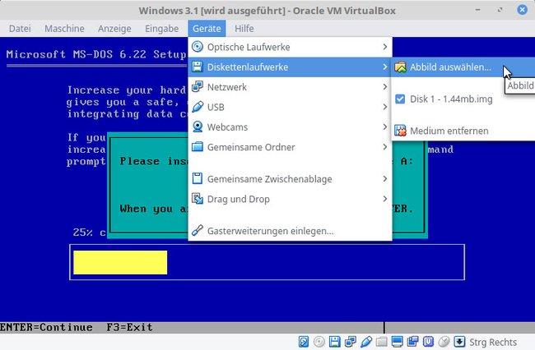The height and width of the screenshot is (350, 535).
Task: Click the display status bar icon
Action: [x=398, y=342]
